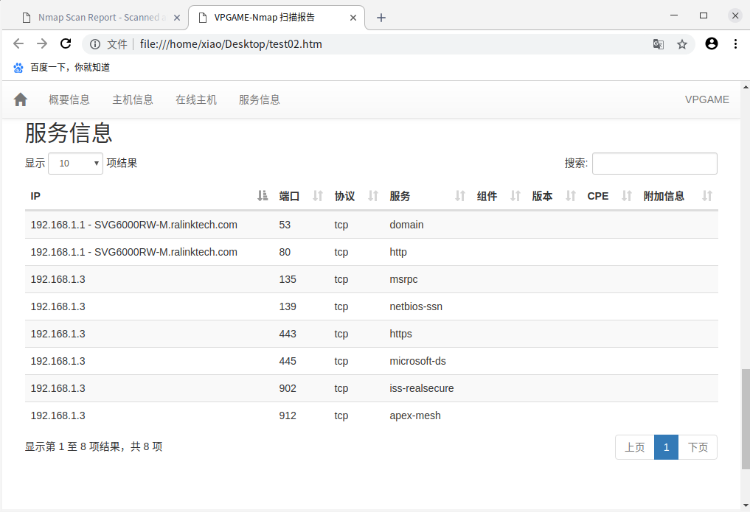Reload the page with the refresh icon
The image size is (750, 512).
[x=65, y=43]
